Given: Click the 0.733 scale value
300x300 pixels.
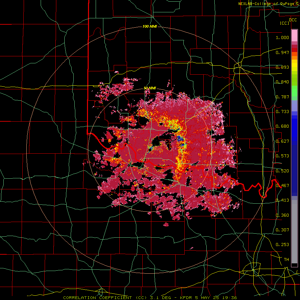Looking at the screenshot, I should pos(282,112).
